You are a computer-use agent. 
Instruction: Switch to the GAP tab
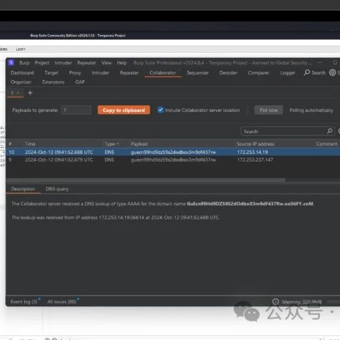coord(80,82)
